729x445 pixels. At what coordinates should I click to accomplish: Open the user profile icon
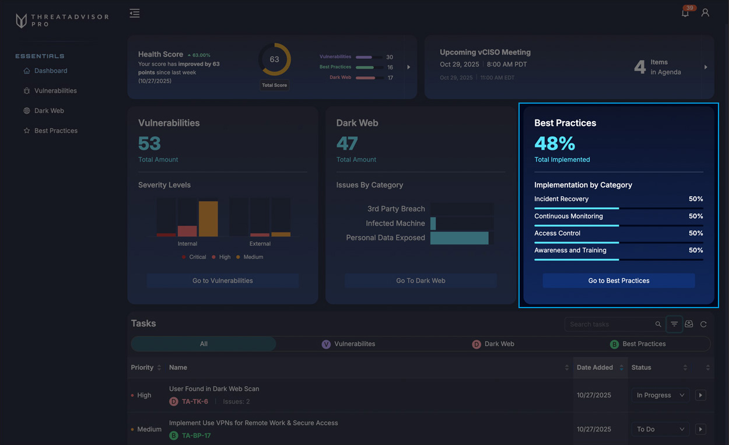coord(705,13)
